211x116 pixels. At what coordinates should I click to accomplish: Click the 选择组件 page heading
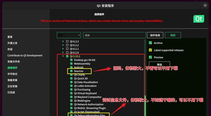coord(99,14)
